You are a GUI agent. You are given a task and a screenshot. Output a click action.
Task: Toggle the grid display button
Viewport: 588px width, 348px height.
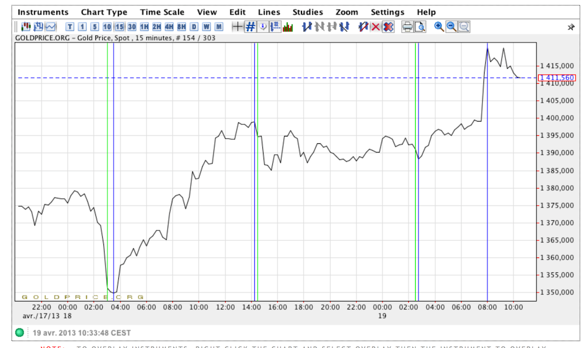pos(250,26)
